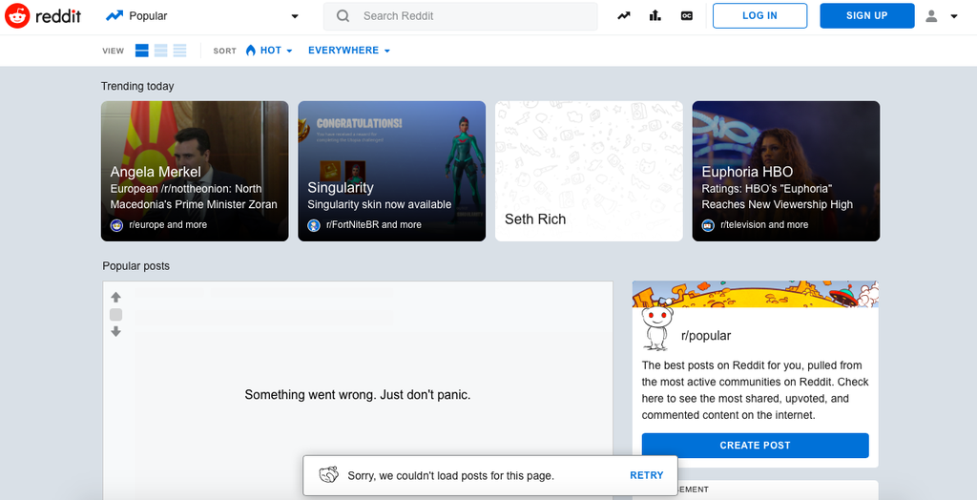Click the CREATE POST button
This screenshot has height=500, width=977.
pos(756,446)
